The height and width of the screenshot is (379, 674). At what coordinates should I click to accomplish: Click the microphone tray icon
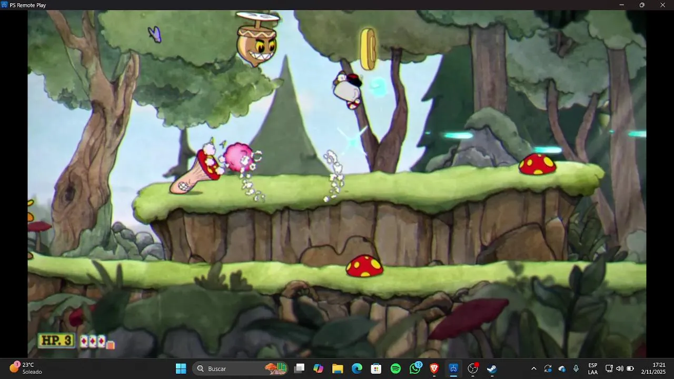point(576,368)
